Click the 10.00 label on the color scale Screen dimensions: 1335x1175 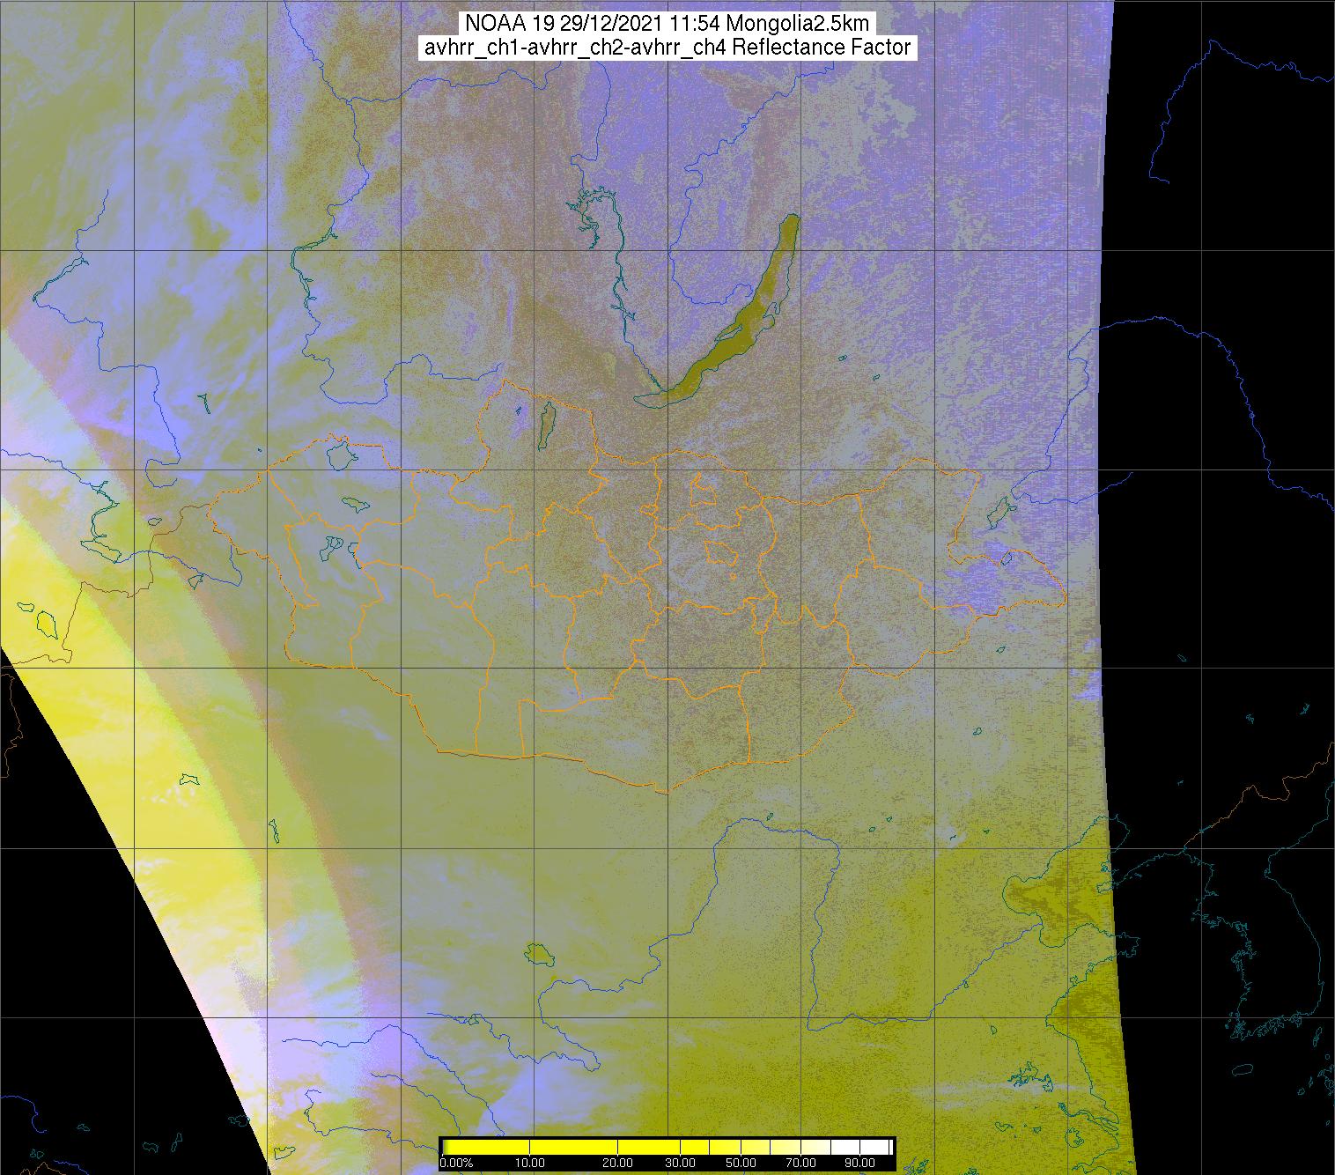[530, 1164]
